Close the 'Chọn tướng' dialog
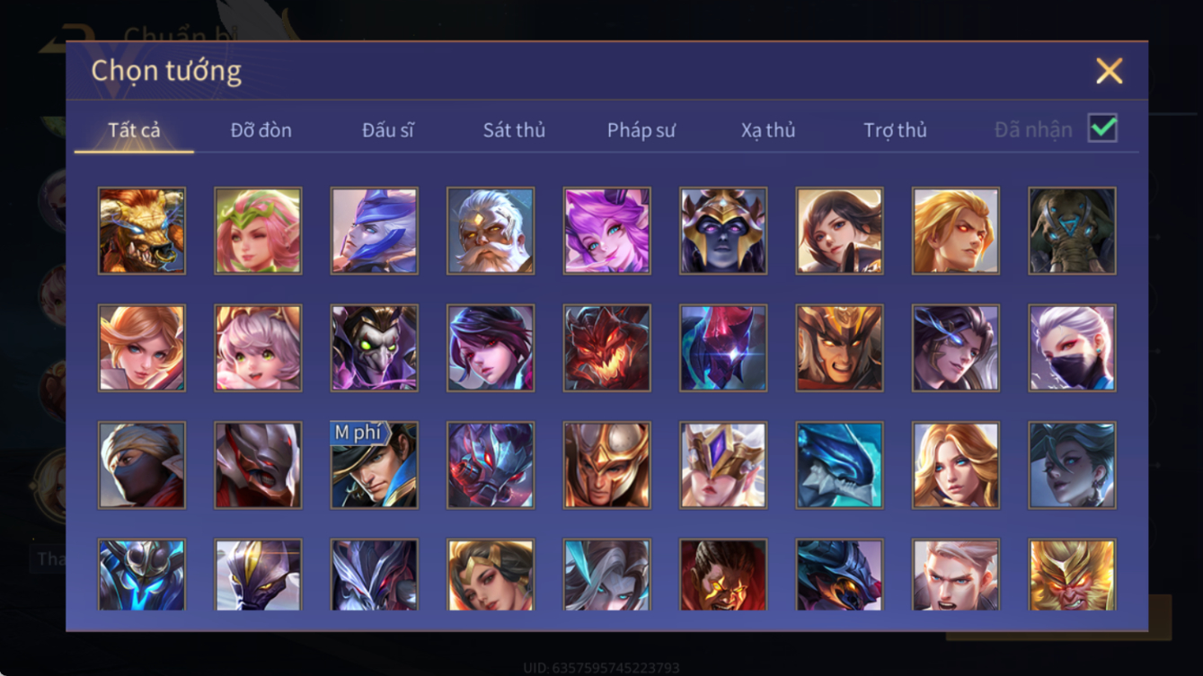The height and width of the screenshot is (676, 1203). [1110, 71]
